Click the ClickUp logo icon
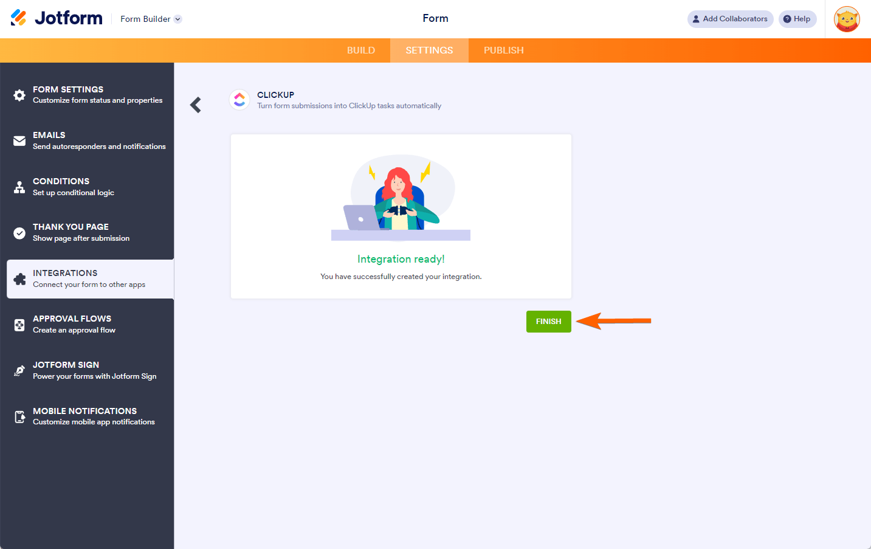 point(239,100)
